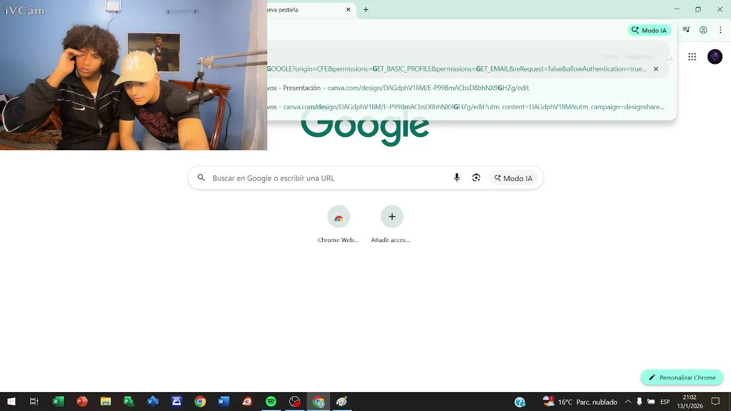Expand the hidden system tray icons chevron
This screenshot has width=731, height=411.
(628, 402)
